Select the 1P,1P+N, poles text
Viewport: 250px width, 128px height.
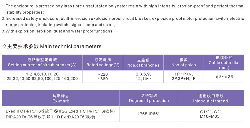click(x=184, y=74)
